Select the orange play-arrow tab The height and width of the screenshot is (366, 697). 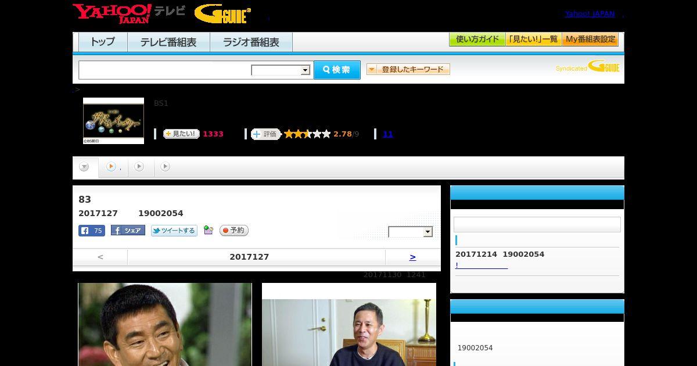click(x=113, y=167)
